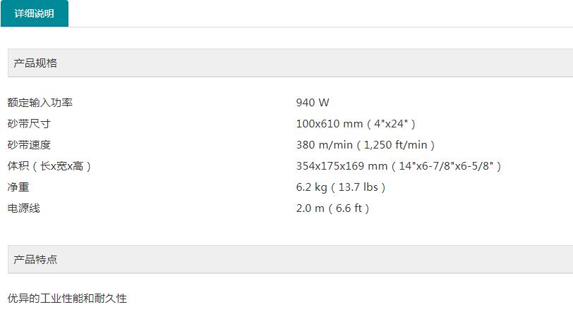Viewport: 573px width, 314px height.
Task: Click the 2.0 m cord length
Action: pyautogui.click(x=308, y=208)
